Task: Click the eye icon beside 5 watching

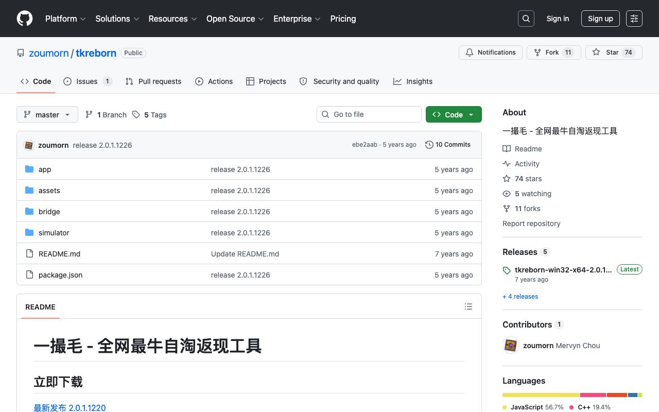Action: pyautogui.click(x=507, y=194)
